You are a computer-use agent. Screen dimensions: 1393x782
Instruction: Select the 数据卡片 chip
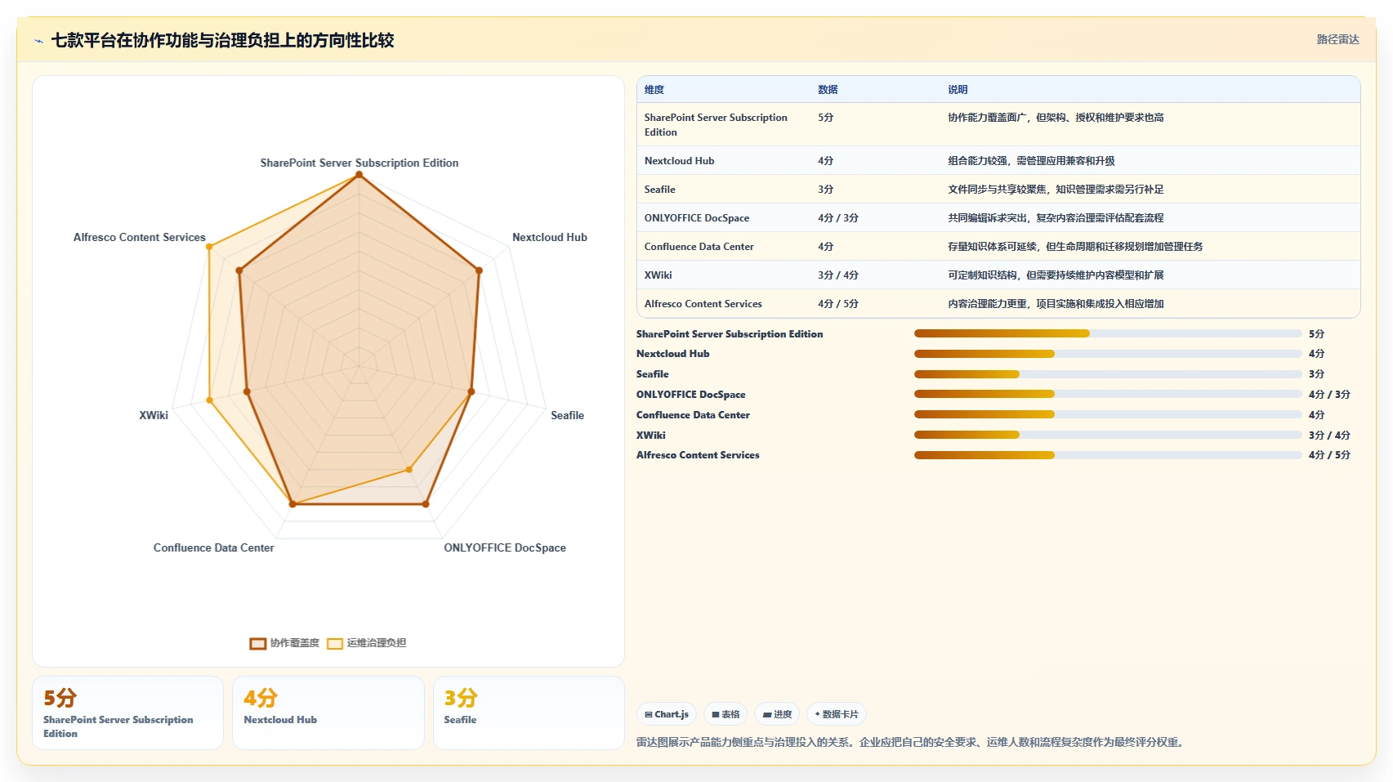(837, 714)
